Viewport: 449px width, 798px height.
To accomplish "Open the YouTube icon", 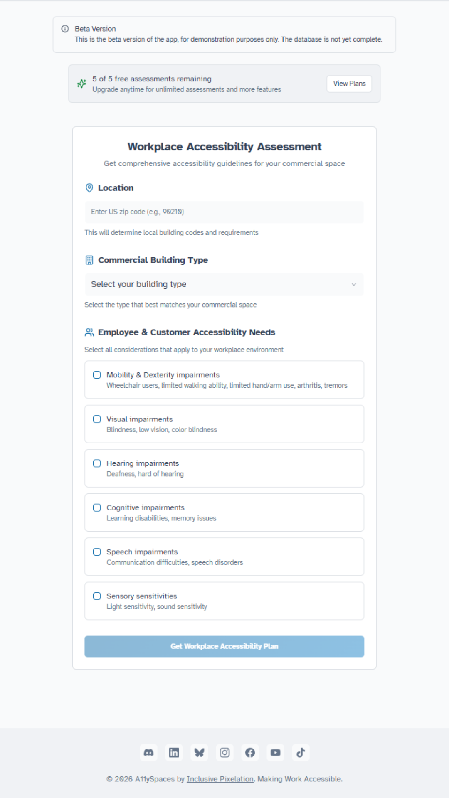I will click(x=275, y=752).
